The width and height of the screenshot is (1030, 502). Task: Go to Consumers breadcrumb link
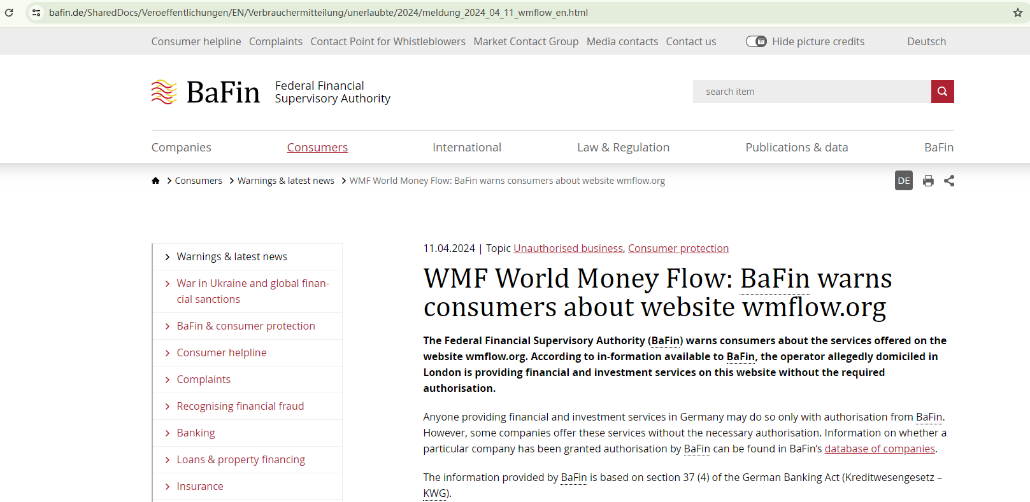pos(199,181)
